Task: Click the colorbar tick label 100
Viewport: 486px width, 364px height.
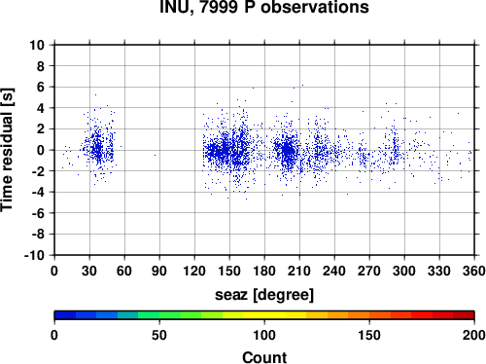Action: 264,335
